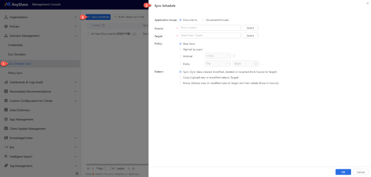
Task: Collapse sidebar using bottom menu icon
Action: 77,174
